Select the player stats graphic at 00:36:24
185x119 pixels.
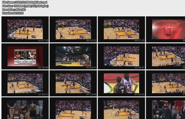[x=25, y=56]
